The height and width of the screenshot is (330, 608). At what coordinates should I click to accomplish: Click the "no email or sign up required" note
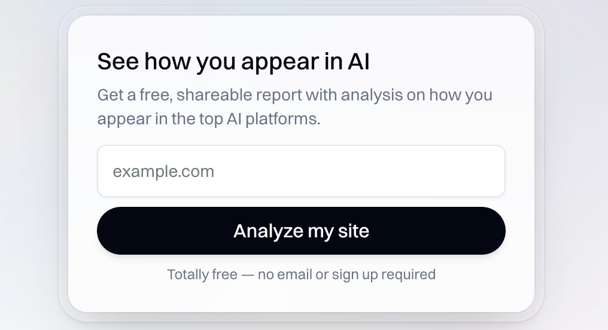coord(346,274)
